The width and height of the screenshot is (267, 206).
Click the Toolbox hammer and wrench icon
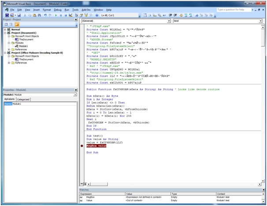point(91,15)
